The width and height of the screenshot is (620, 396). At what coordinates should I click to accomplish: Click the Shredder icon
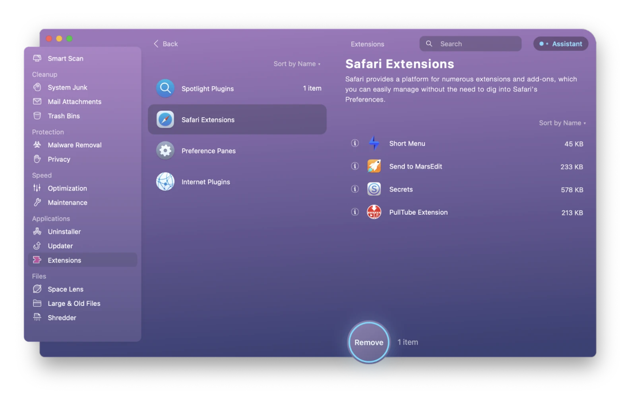coord(37,317)
